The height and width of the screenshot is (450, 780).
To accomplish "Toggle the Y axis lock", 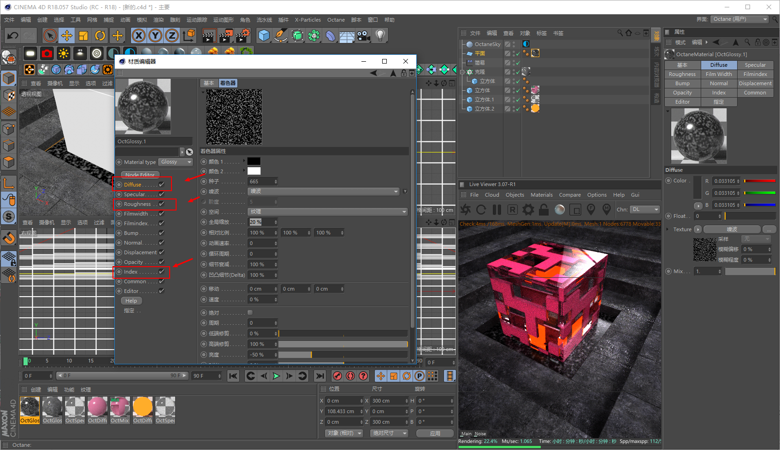I will pos(155,35).
